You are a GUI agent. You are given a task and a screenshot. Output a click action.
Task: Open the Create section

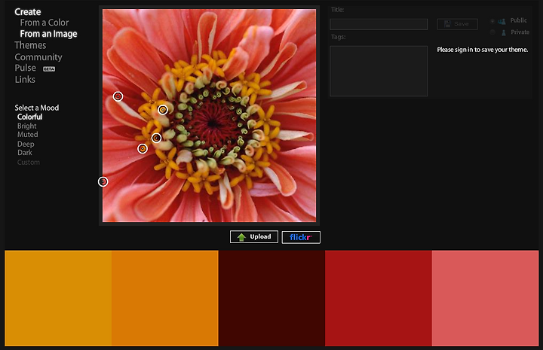click(x=28, y=12)
